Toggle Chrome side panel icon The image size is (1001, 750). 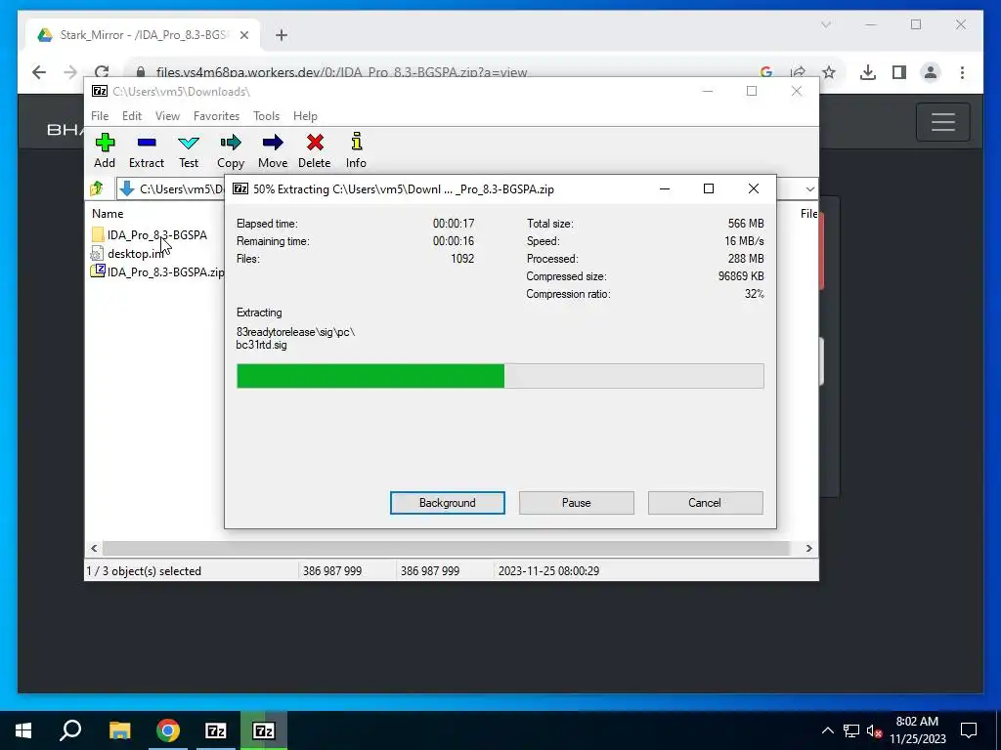pyautogui.click(x=899, y=72)
